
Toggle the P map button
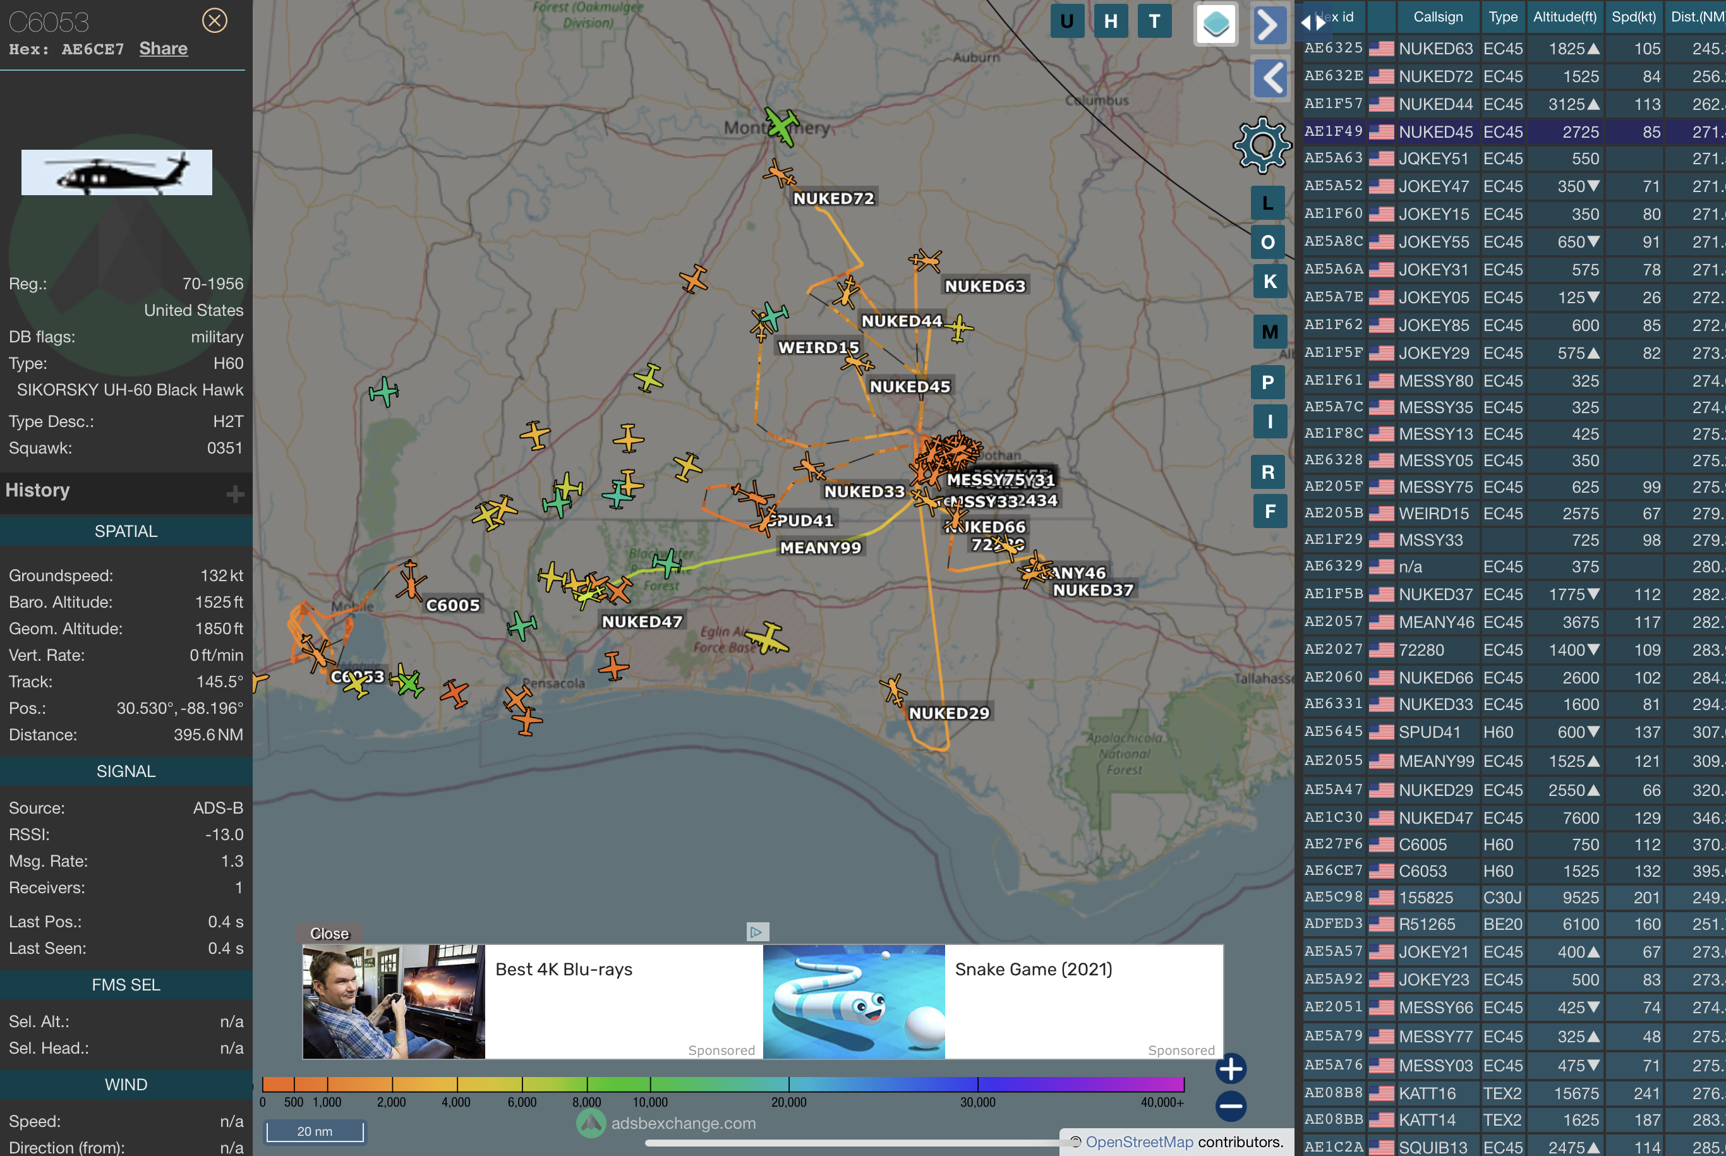(1268, 383)
